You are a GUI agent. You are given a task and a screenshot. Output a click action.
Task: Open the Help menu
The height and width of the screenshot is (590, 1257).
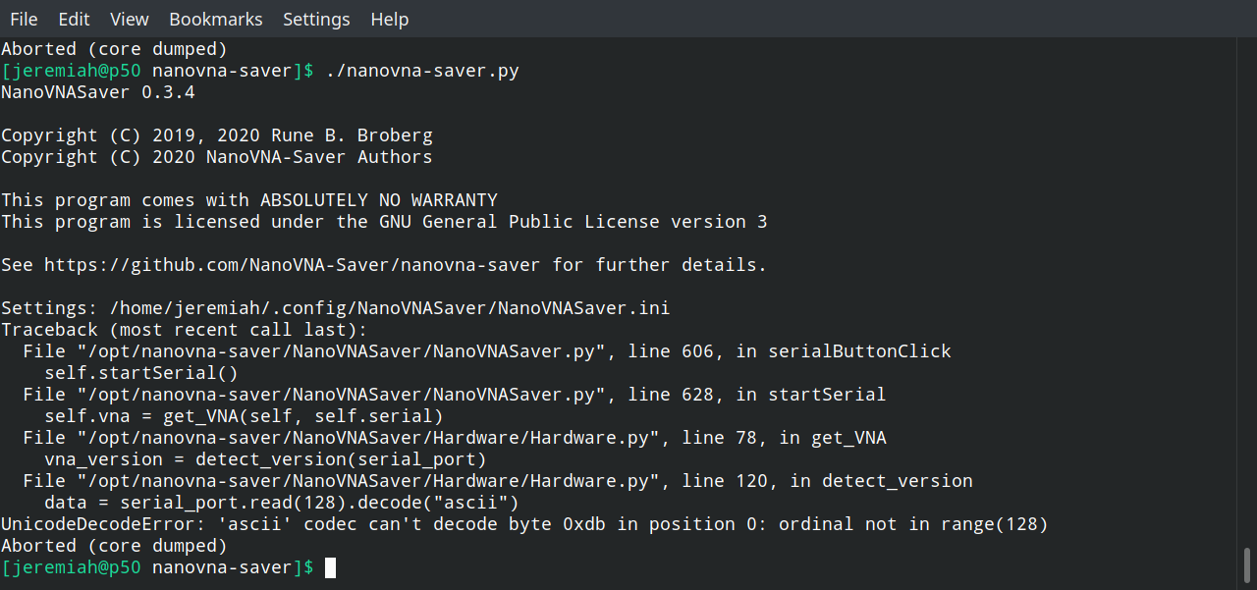(390, 19)
